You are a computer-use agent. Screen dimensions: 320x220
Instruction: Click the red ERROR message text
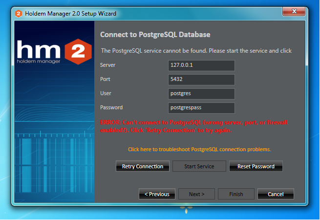[194, 126]
